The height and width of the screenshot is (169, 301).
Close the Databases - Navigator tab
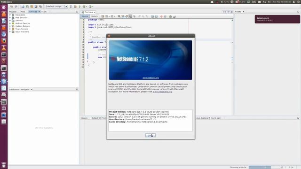coord(32,89)
